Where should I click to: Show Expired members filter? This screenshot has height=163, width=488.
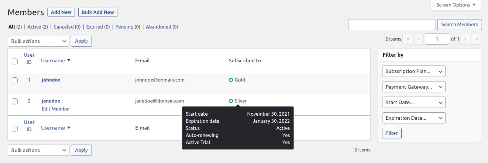pyautogui.click(x=95, y=27)
